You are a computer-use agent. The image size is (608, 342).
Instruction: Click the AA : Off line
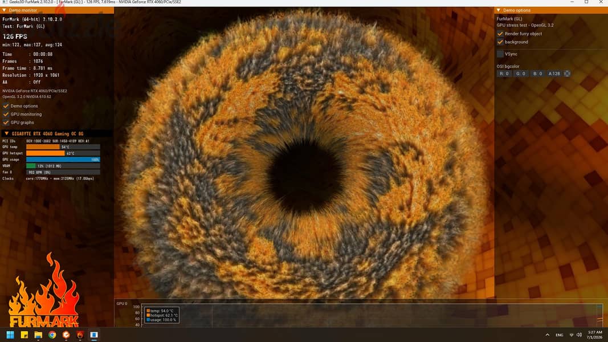click(21, 82)
